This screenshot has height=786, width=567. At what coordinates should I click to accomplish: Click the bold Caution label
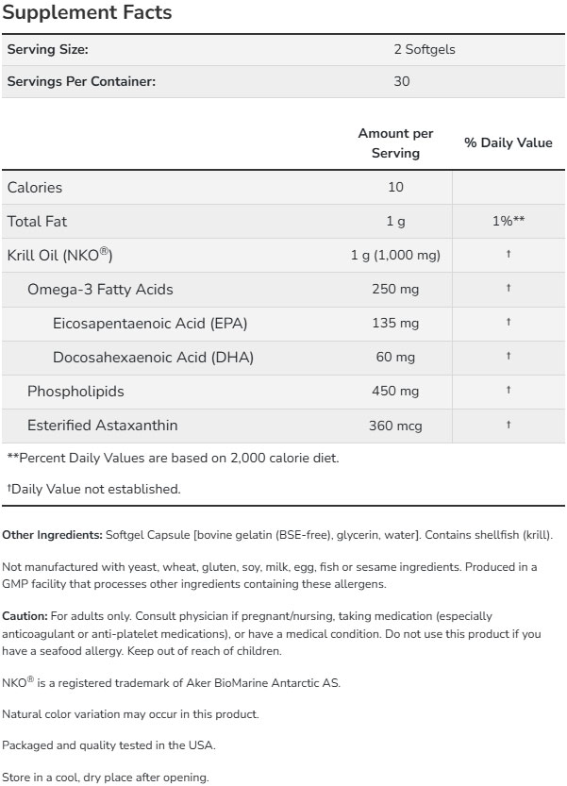[x=25, y=616]
